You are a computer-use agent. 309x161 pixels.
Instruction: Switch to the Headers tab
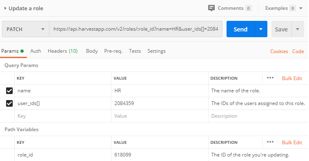(63, 51)
